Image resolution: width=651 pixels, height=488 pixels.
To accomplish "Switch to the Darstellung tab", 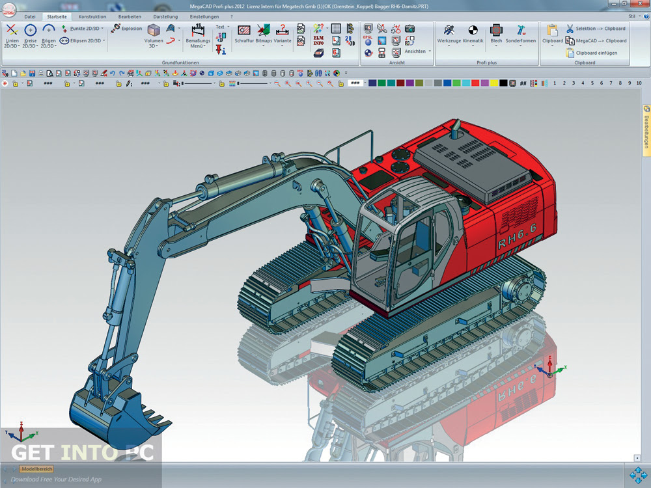I will 165,17.
